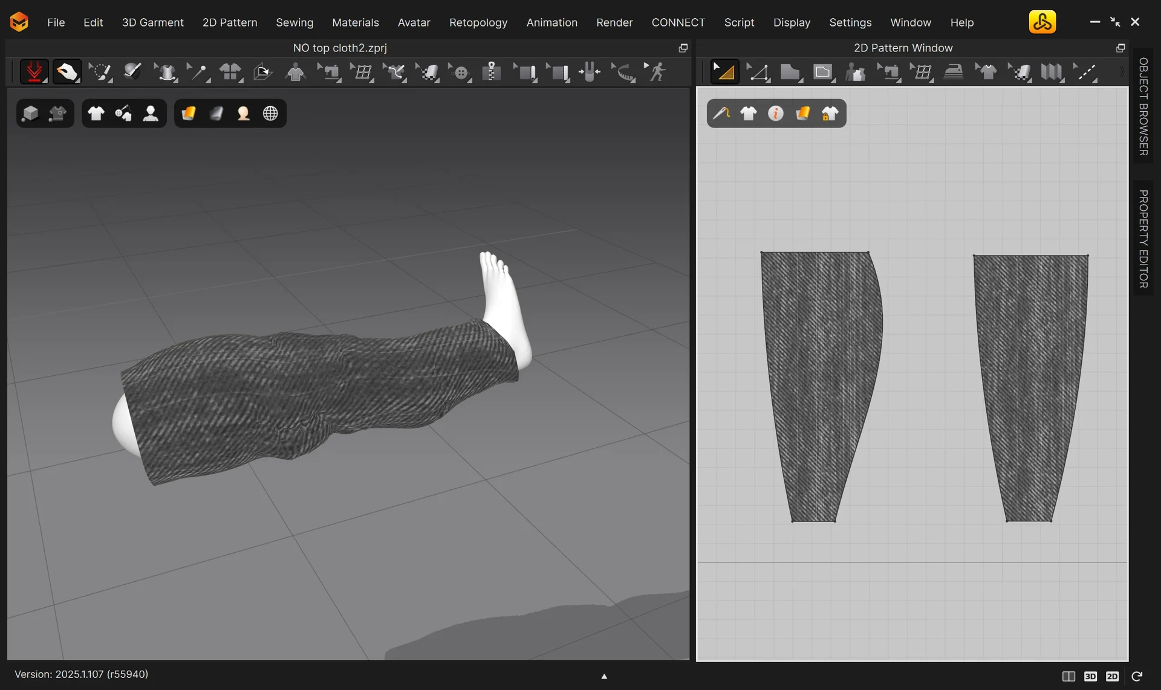Switch to 2D only layout button

pyautogui.click(x=1113, y=676)
